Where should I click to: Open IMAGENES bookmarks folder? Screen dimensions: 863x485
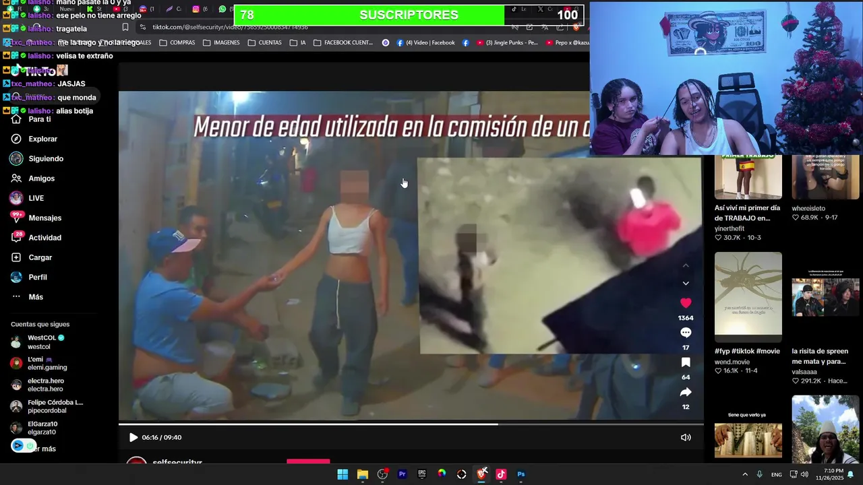(221, 42)
